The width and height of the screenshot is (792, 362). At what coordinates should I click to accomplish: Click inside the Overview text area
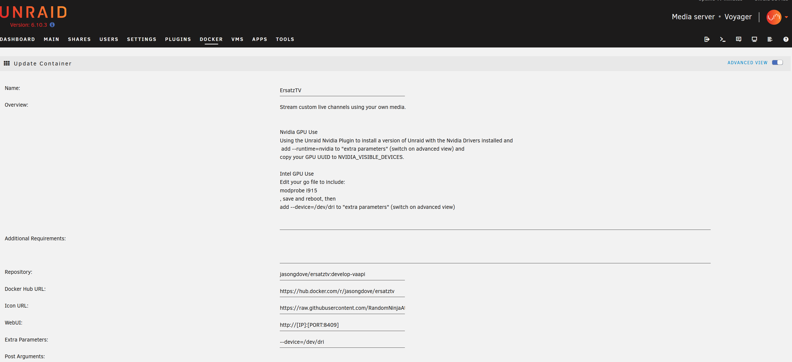[495, 166]
